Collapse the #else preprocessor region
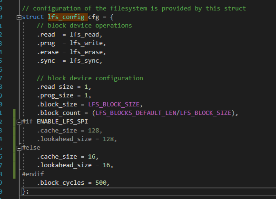Screen dimensions: 276x199 coord(19,148)
